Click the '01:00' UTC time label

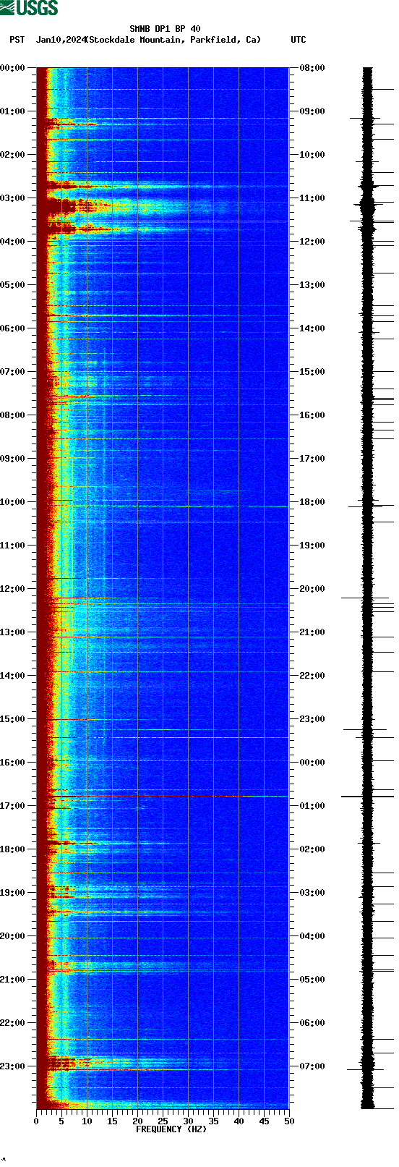click(x=312, y=806)
